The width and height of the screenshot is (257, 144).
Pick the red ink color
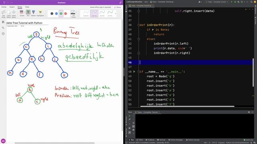[65, 14]
